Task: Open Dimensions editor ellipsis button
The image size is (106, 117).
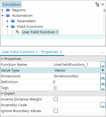Action: (103, 76)
